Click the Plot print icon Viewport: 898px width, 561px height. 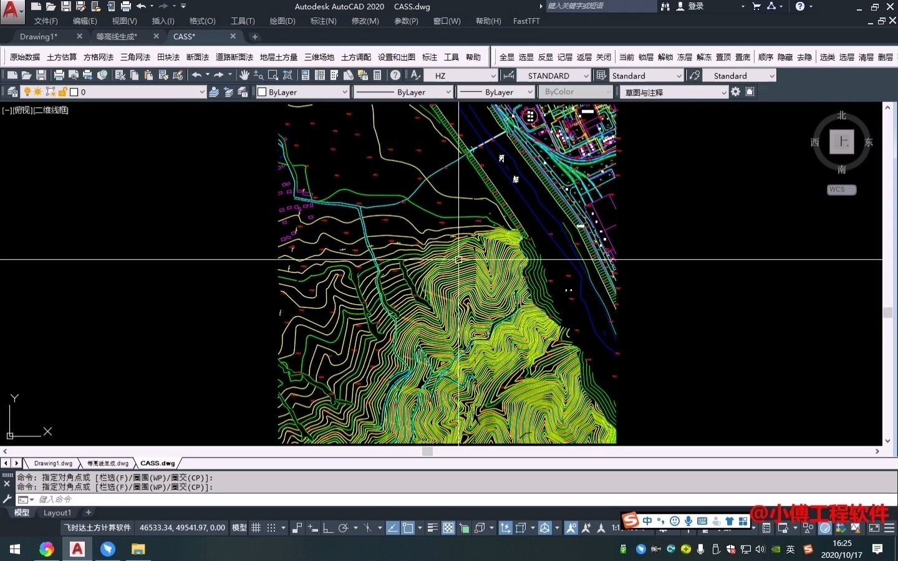pyautogui.click(x=59, y=75)
